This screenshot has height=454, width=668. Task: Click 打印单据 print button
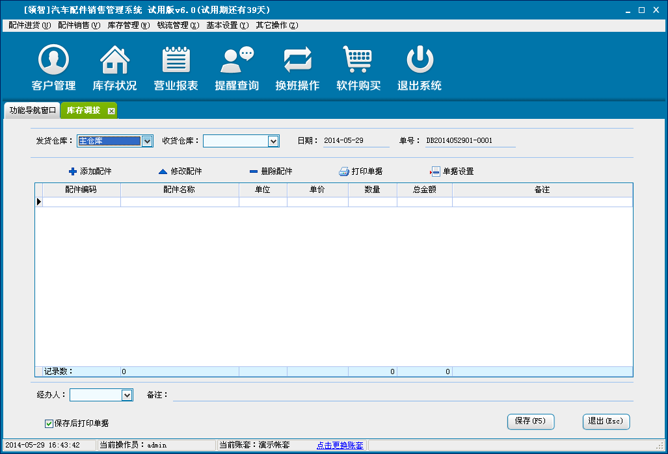(x=360, y=171)
